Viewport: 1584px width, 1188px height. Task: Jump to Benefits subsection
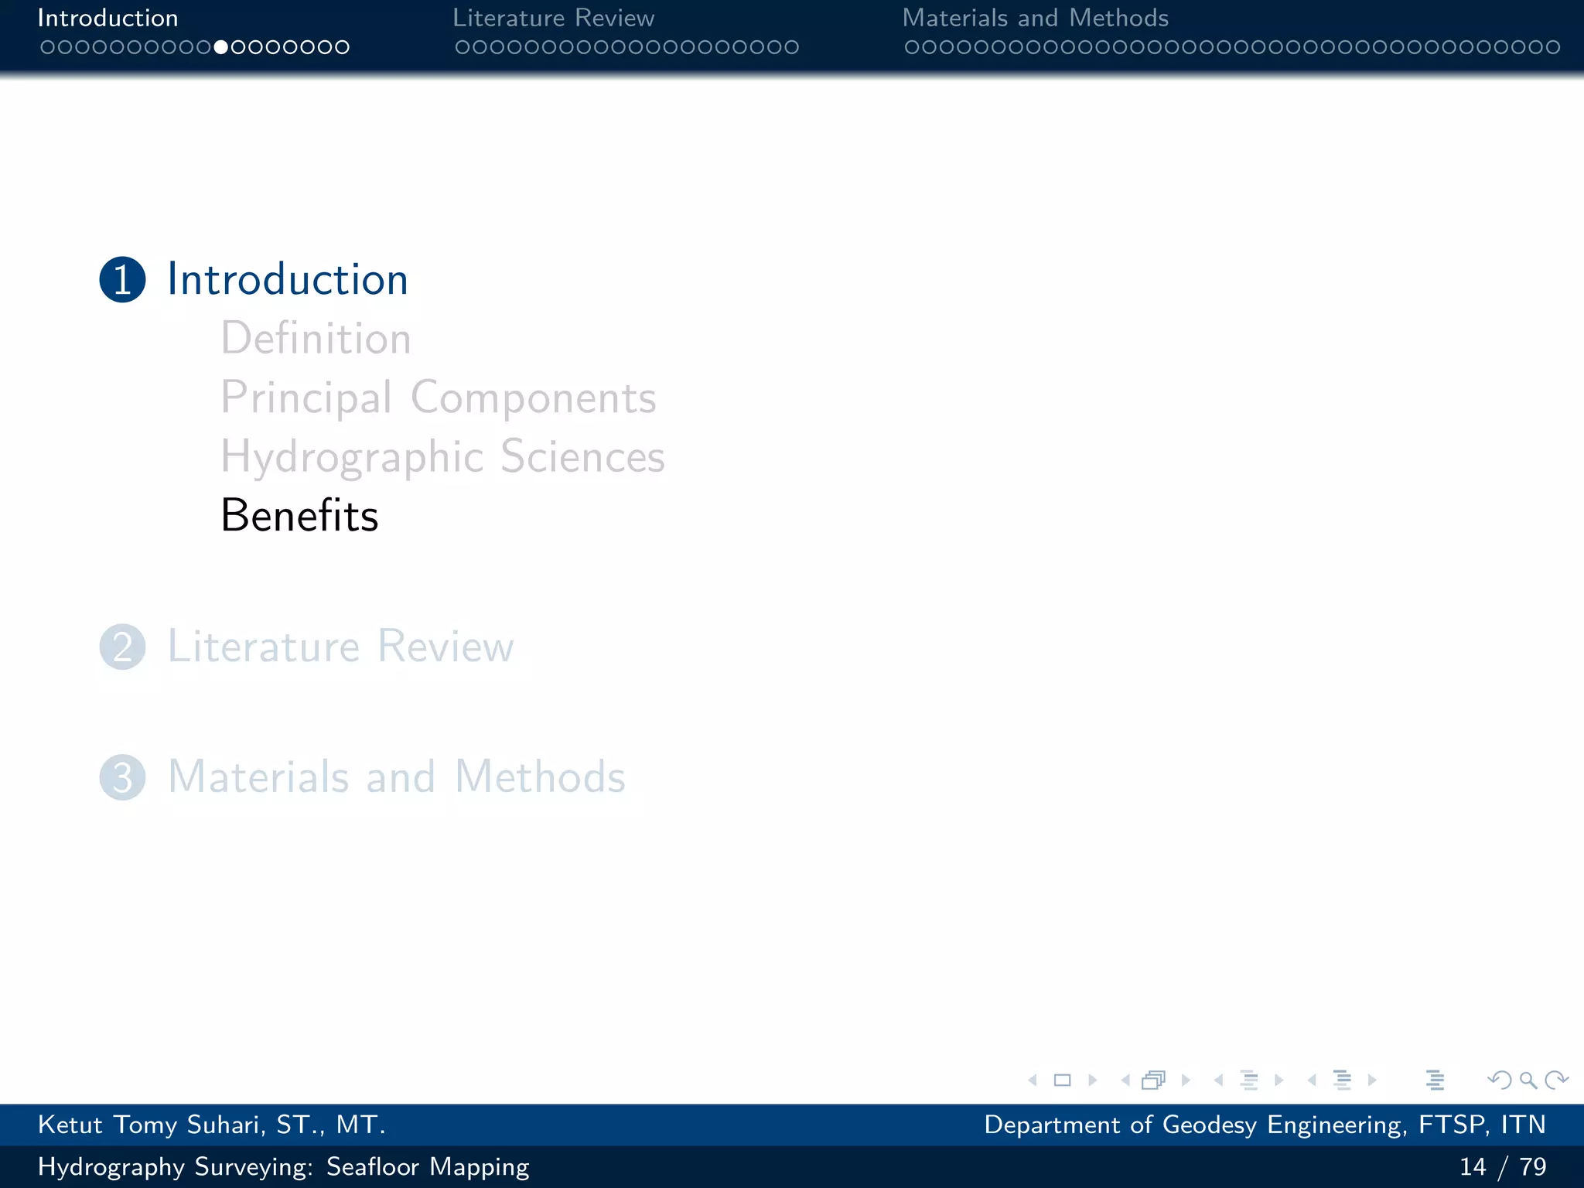pyautogui.click(x=300, y=516)
